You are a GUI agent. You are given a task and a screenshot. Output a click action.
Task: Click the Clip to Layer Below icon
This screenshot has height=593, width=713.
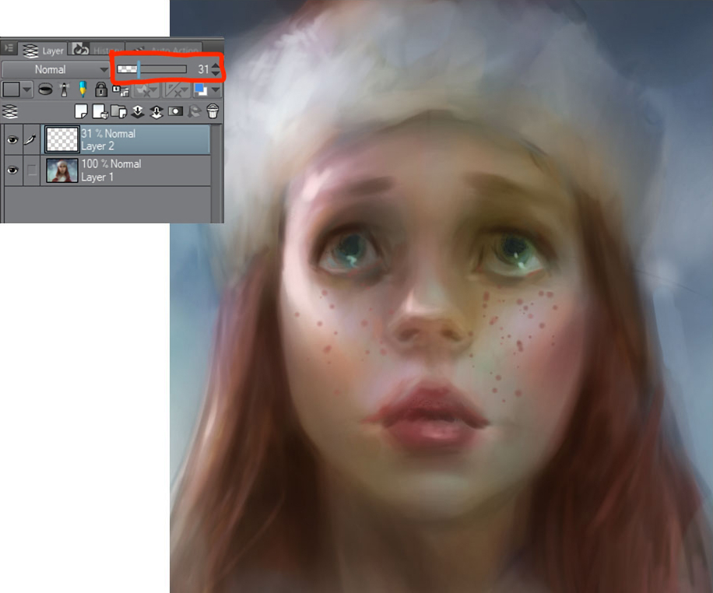tap(46, 89)
